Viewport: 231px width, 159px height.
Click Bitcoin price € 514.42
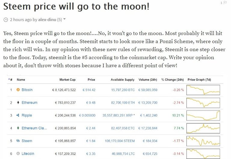[x=89, y=90]
